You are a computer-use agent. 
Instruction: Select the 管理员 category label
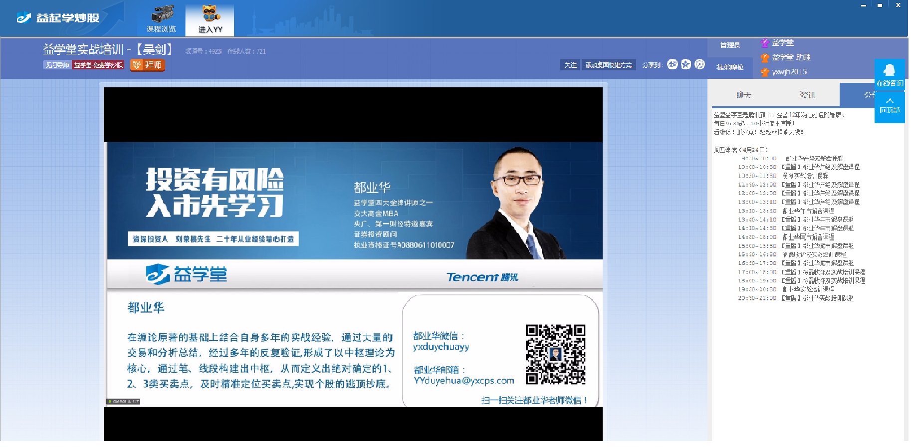tap(730, 45)
